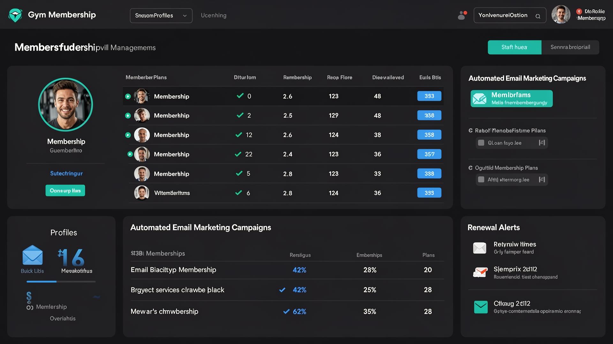Click the MemberberPlans column header
Screen dimensions: 613x344
[x=146, y=77]
